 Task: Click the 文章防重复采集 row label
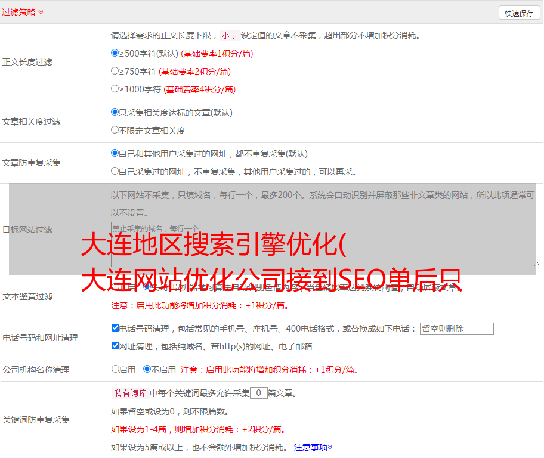coord(31,163)
